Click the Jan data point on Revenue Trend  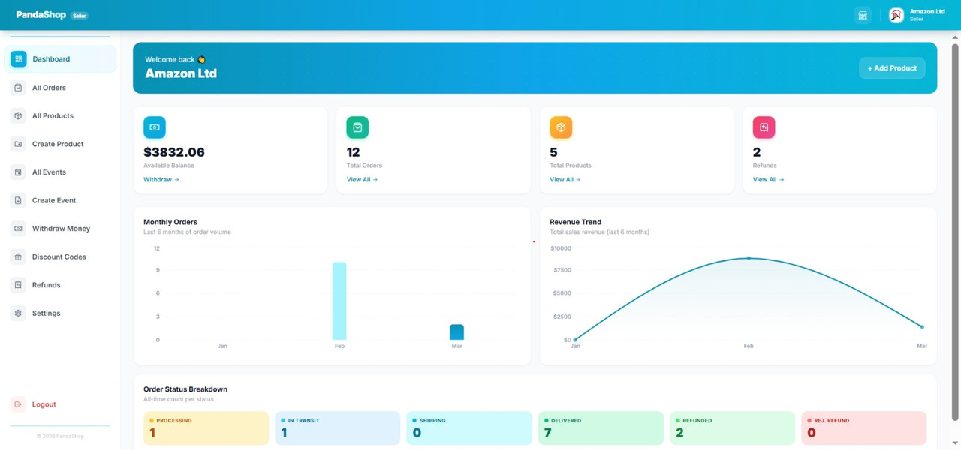[x=575, y=340]
